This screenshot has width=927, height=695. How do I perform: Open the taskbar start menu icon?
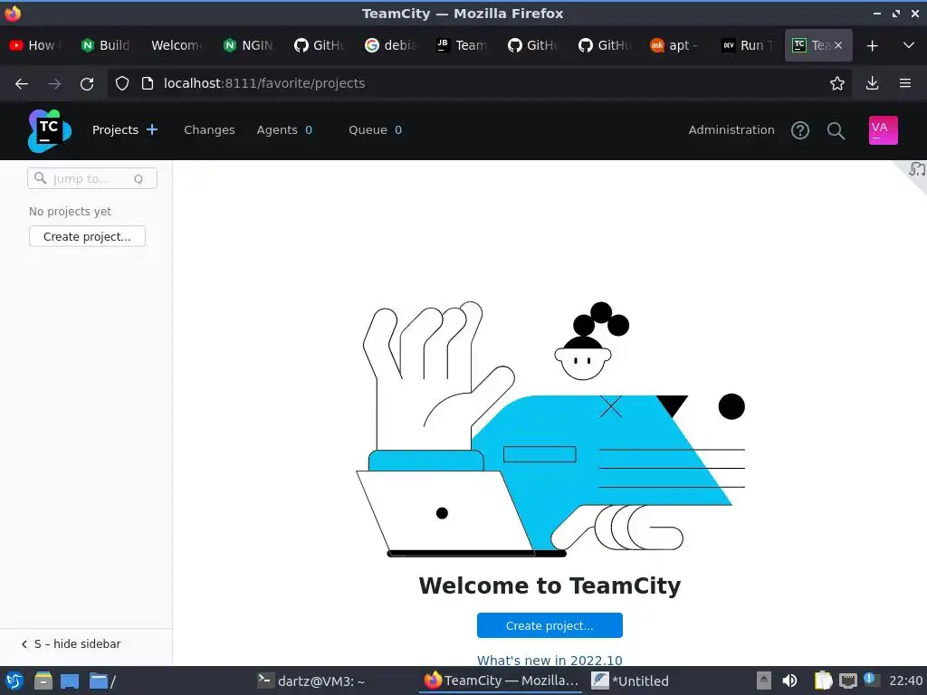point(14,681)
